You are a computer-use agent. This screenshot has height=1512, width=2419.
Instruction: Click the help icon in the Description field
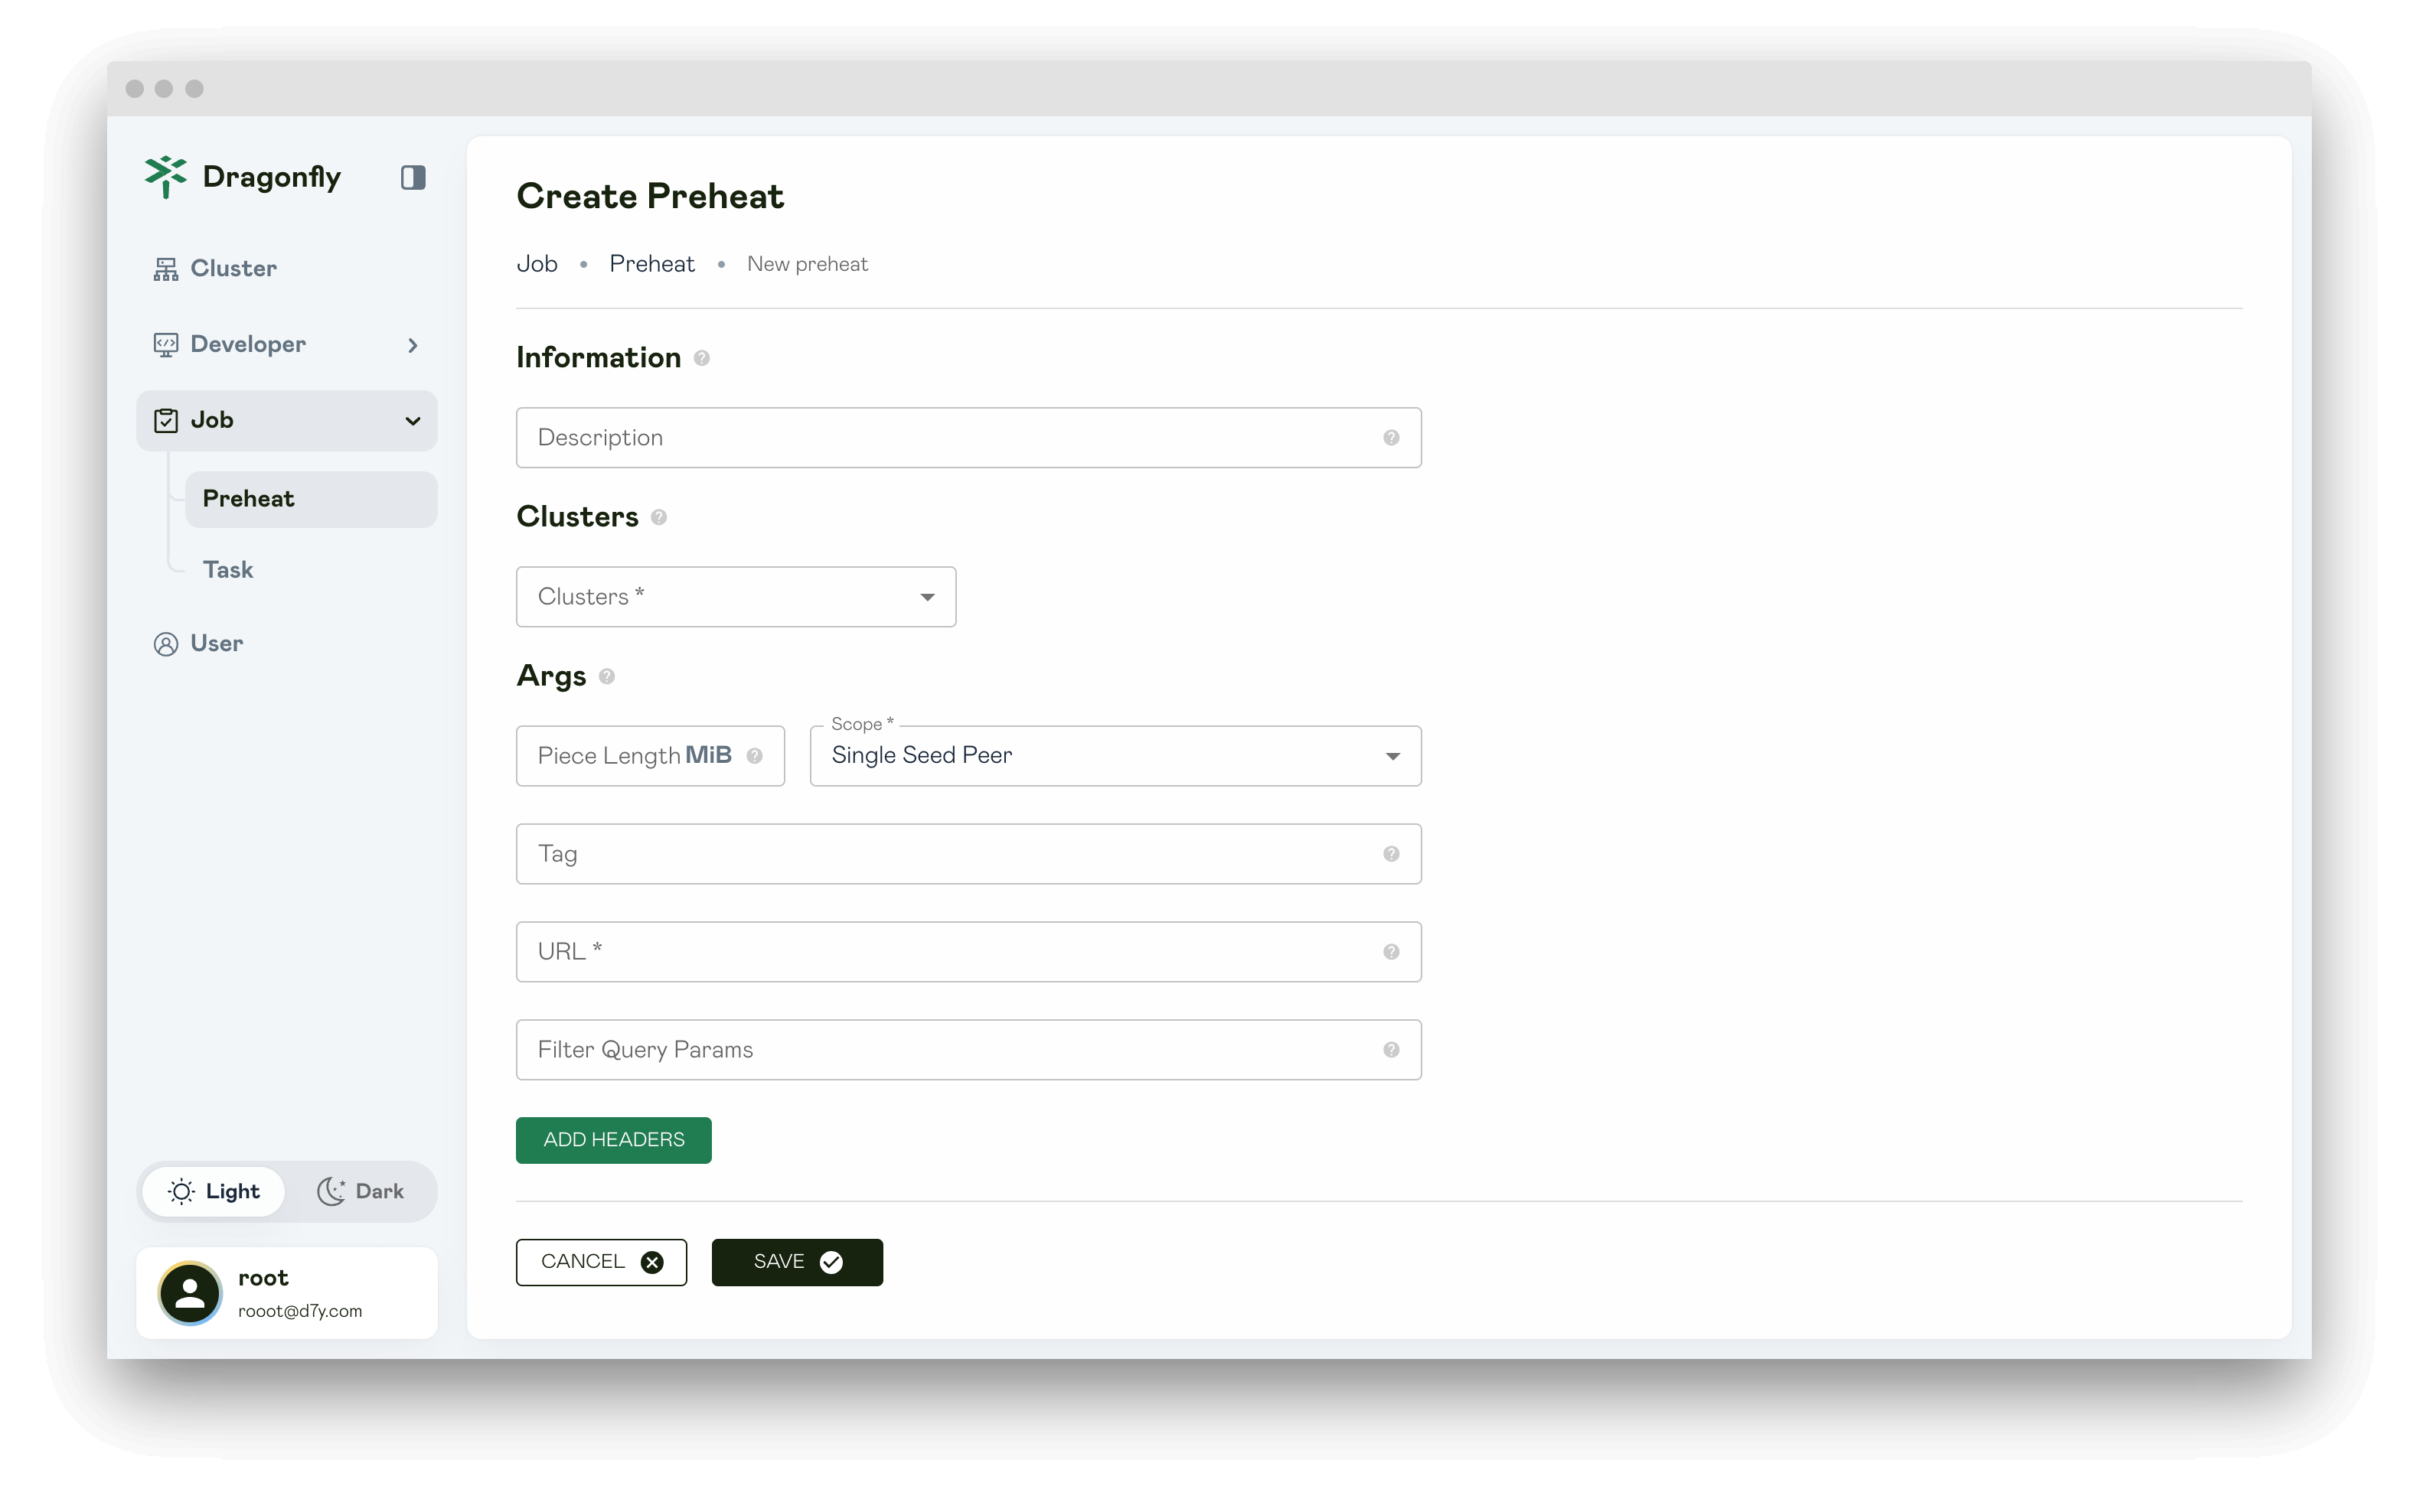coord(1391,438)
